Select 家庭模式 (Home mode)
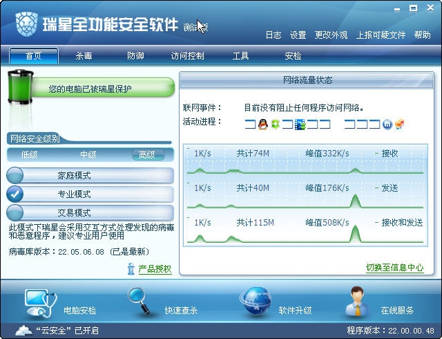This screenshot has height=339, width=442. click(x=90, y=176)
